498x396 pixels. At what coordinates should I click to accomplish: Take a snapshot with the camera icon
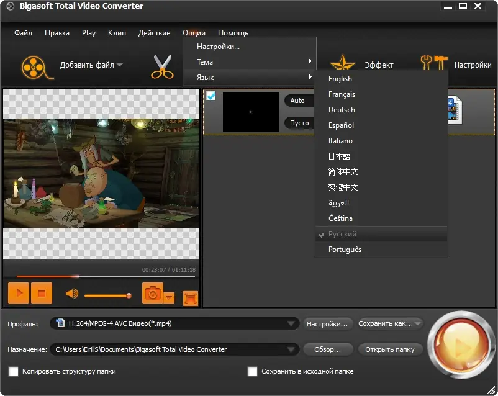click(153, 293)
